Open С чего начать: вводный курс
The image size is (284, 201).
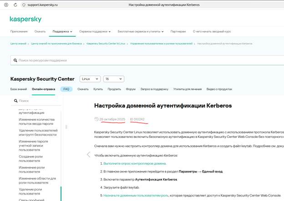[x=212, y=31]
